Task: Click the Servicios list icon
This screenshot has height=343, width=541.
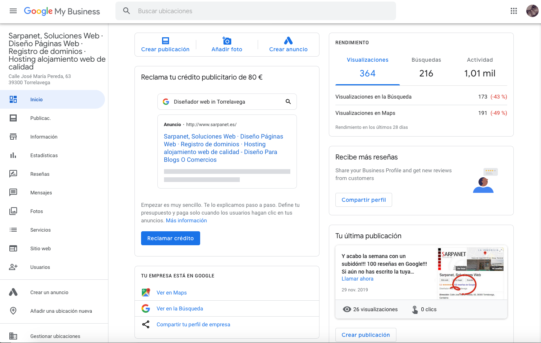Action: coord(13,230)
